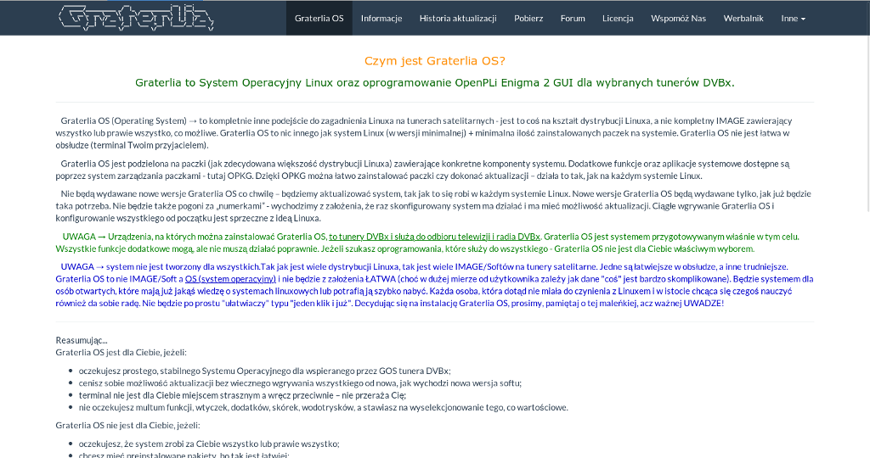
Task: Click the Graterlia ASCII-art logo
Action: [x=136, y=18]
